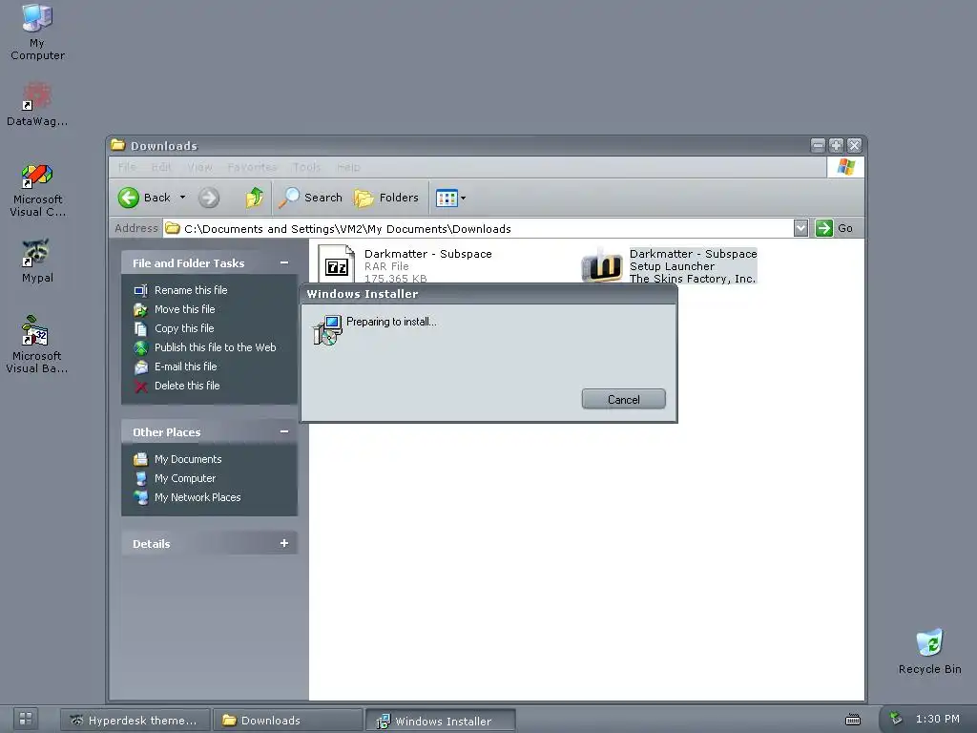
Task: Open Microsoft Visual Basic desktop shortcut
Action: (37, 344)
